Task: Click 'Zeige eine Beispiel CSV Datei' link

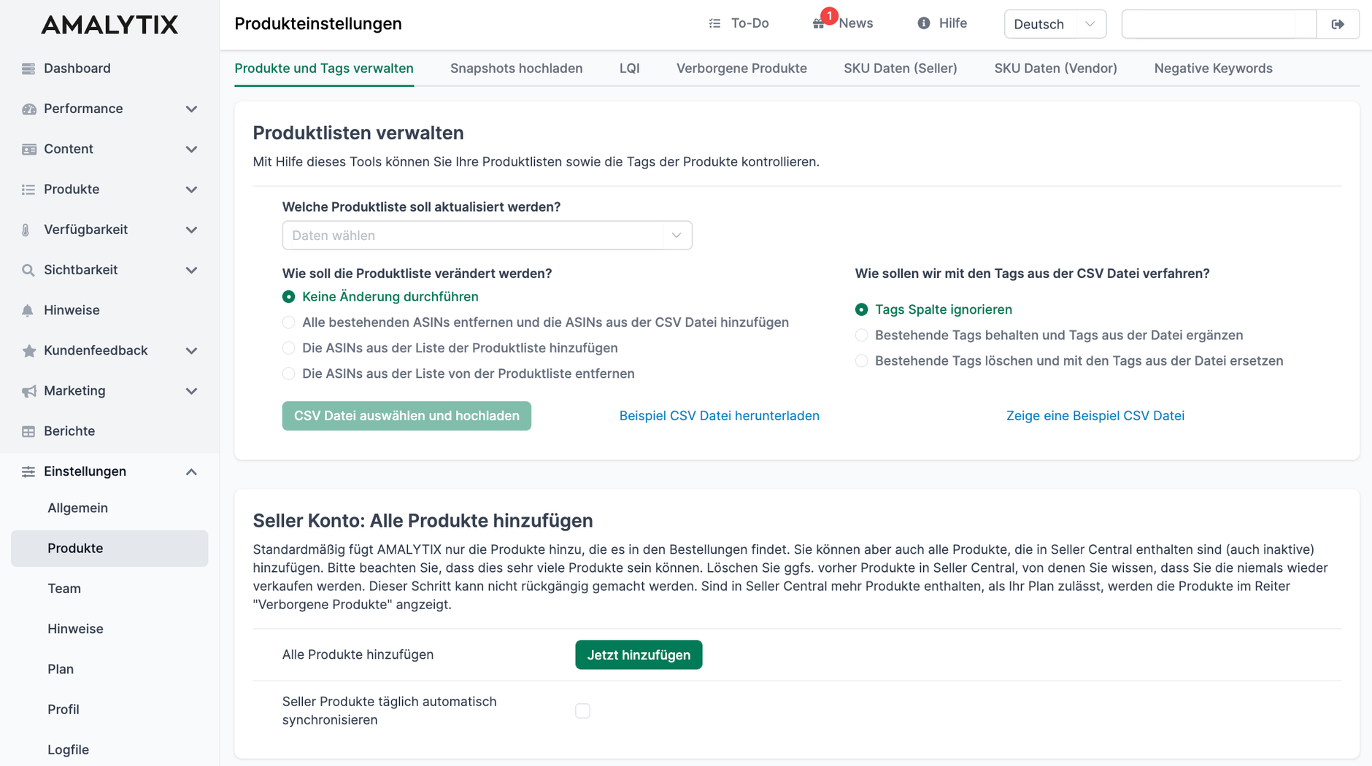Action: 1095,416
